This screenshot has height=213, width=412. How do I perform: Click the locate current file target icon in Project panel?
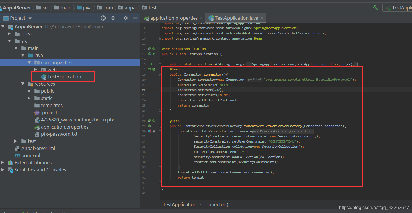pyautogui.click(x=103, y=18)
